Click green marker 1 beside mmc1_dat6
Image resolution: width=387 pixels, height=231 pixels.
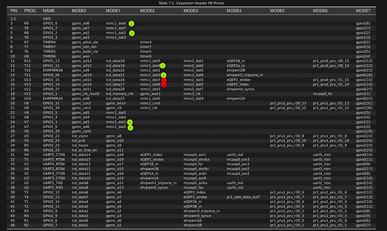coord(131,24)
